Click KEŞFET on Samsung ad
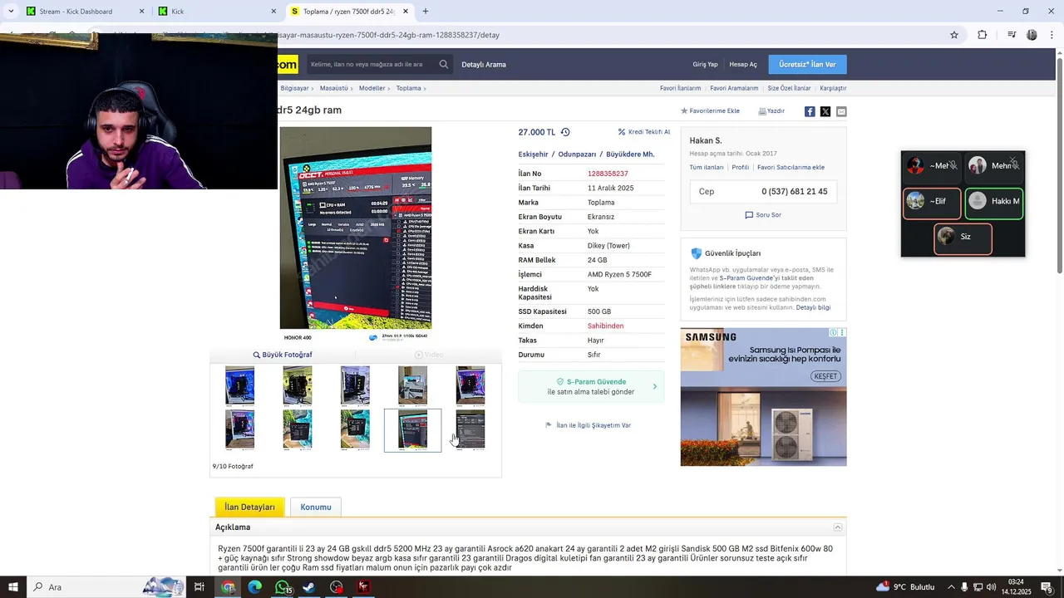This screenshot has width=1064, height=598. click(x=825, y=376)
